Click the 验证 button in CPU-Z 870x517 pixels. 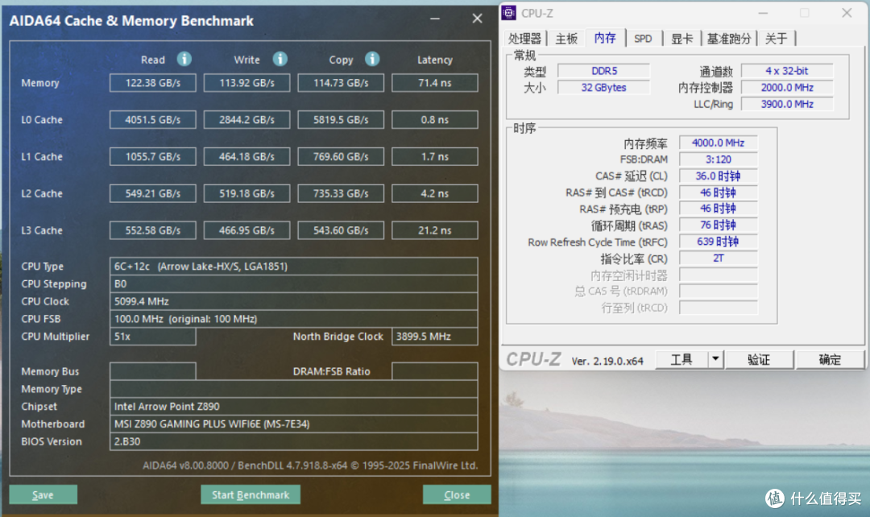tap(759, 359)
